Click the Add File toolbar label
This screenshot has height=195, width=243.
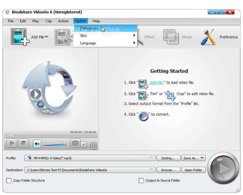pyautogui.click(x=37, y=37)
